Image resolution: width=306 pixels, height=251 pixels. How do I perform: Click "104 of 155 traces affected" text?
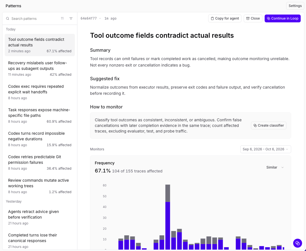coord(137,171)
